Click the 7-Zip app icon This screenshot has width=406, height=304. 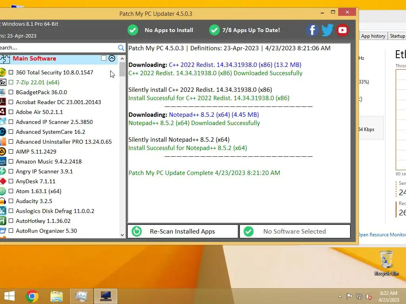click(3, 82)
